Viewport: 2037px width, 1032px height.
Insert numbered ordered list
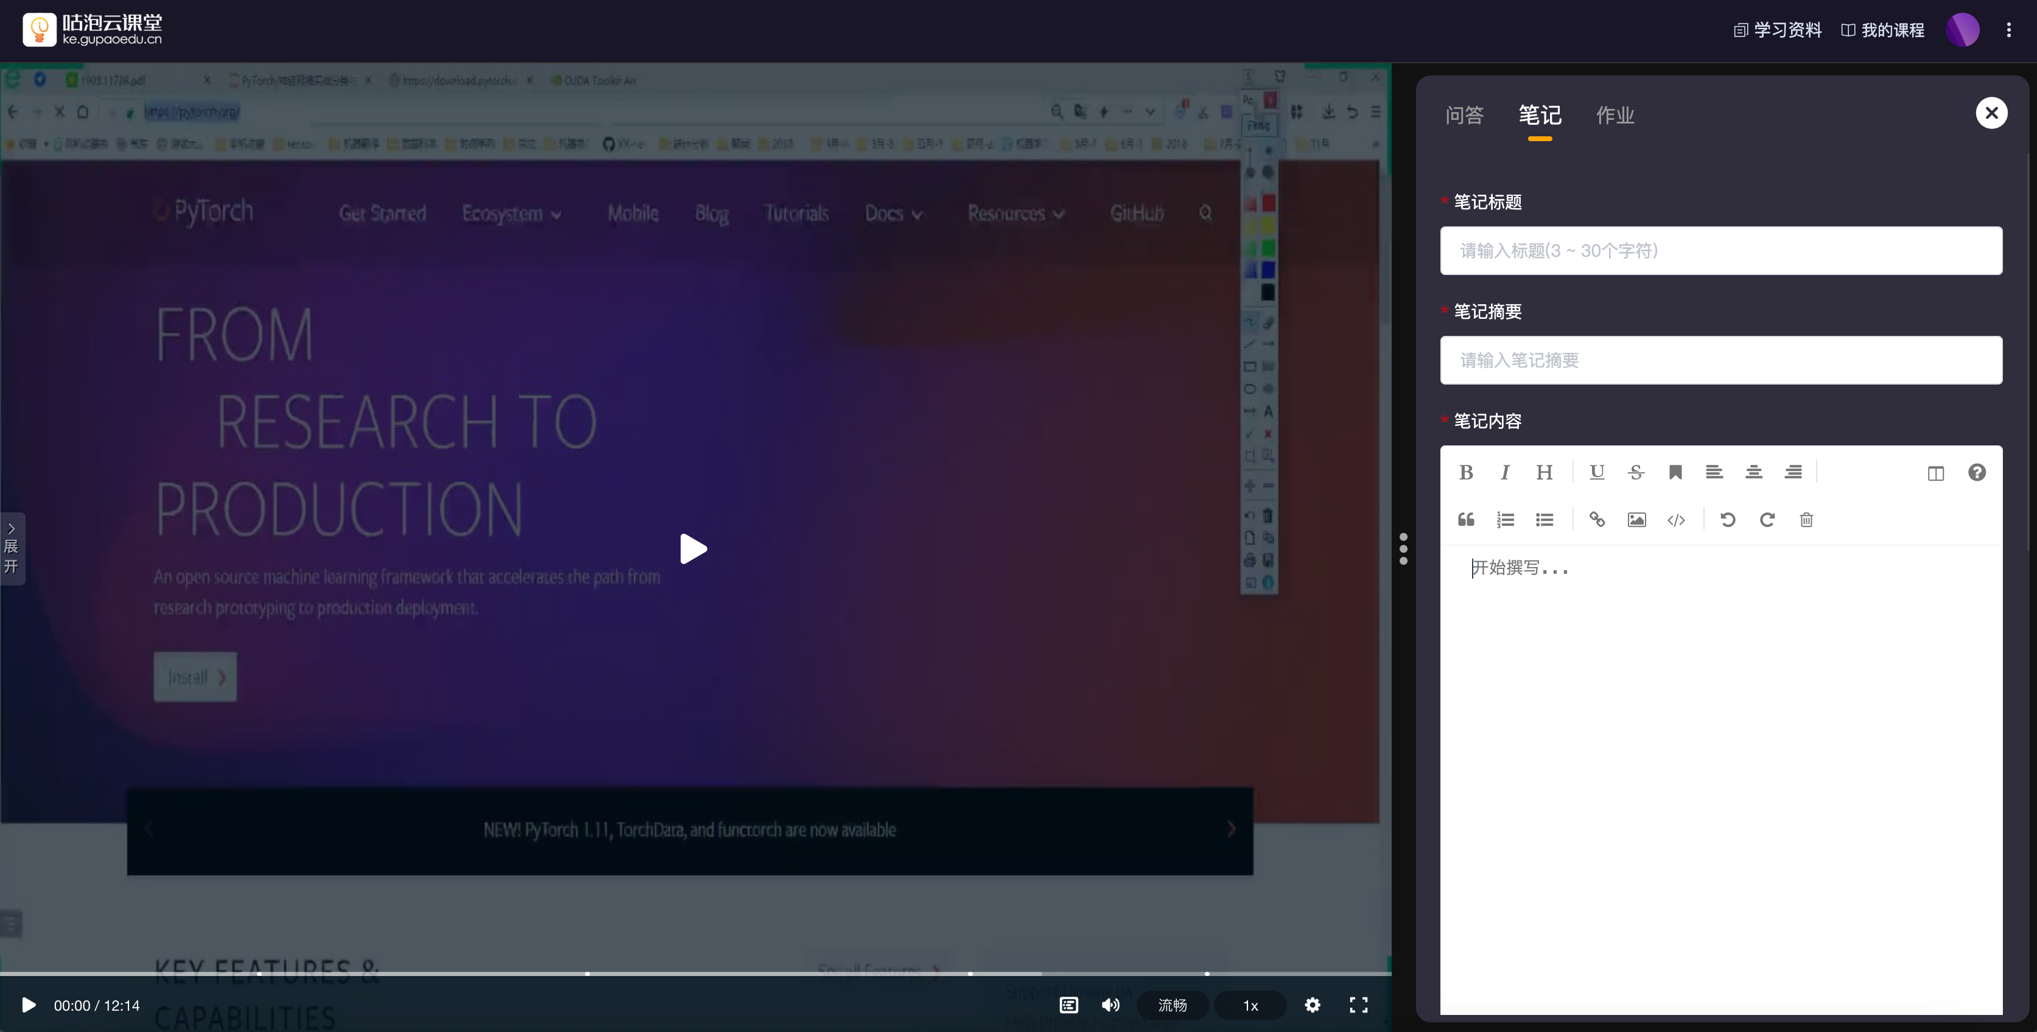[x=1506, y=520]
